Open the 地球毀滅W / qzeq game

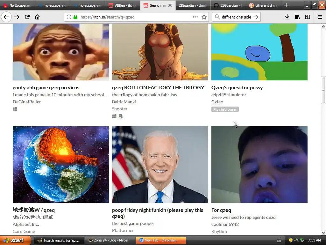pos(34,210)
